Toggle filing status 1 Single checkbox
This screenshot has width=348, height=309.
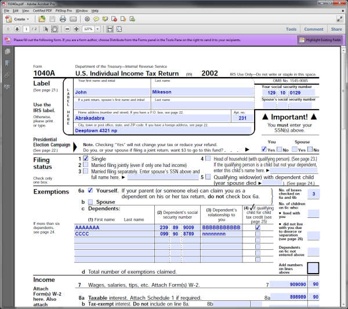coord(86,158)
